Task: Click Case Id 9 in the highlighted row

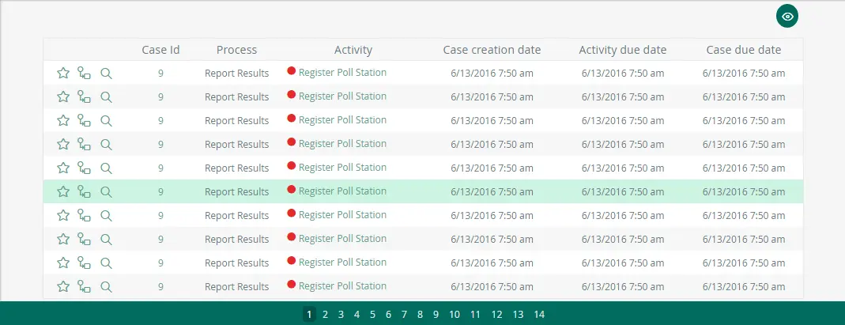Action: 160,192
